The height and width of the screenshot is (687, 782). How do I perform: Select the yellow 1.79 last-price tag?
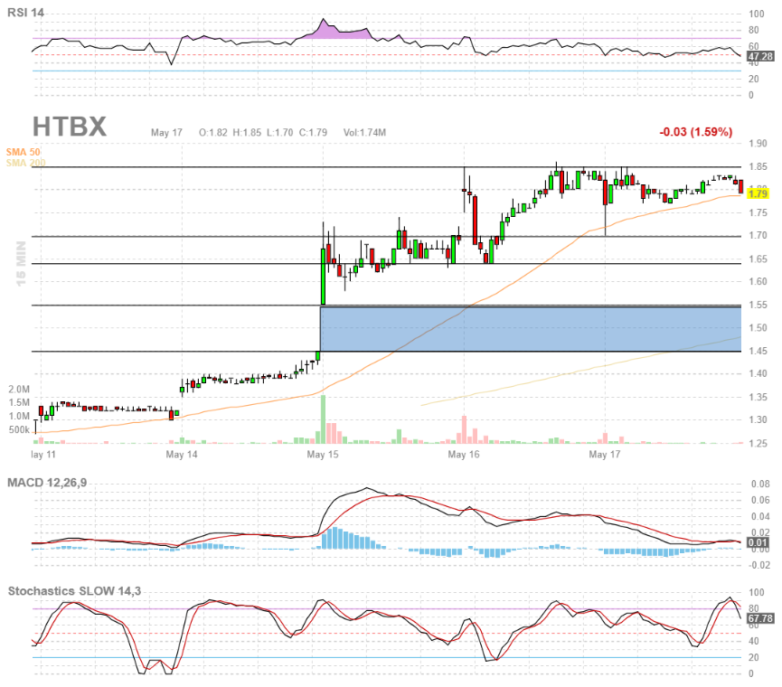pos(757,193)
